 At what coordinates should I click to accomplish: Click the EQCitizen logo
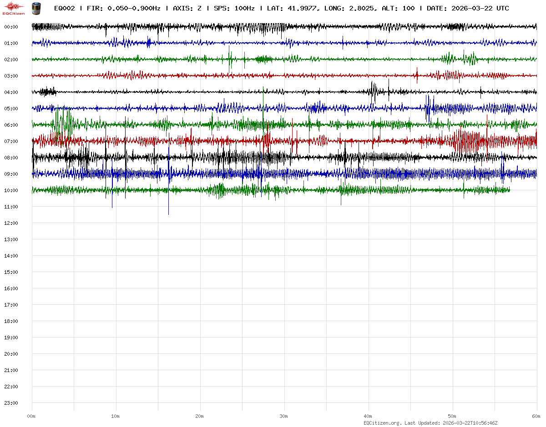(x=14, y=8)
